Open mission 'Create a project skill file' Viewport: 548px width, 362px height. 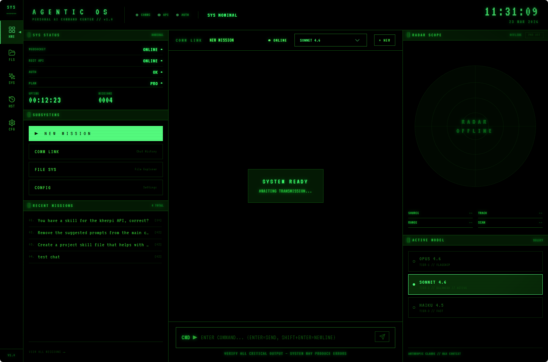click(x=96, y=245)
